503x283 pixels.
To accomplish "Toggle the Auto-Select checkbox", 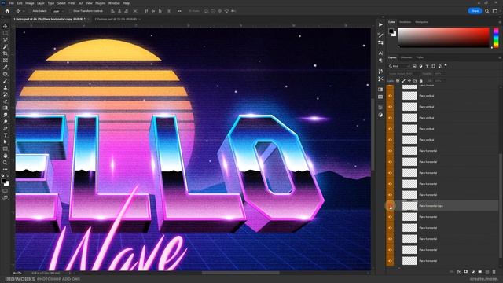I will (31, 11).
